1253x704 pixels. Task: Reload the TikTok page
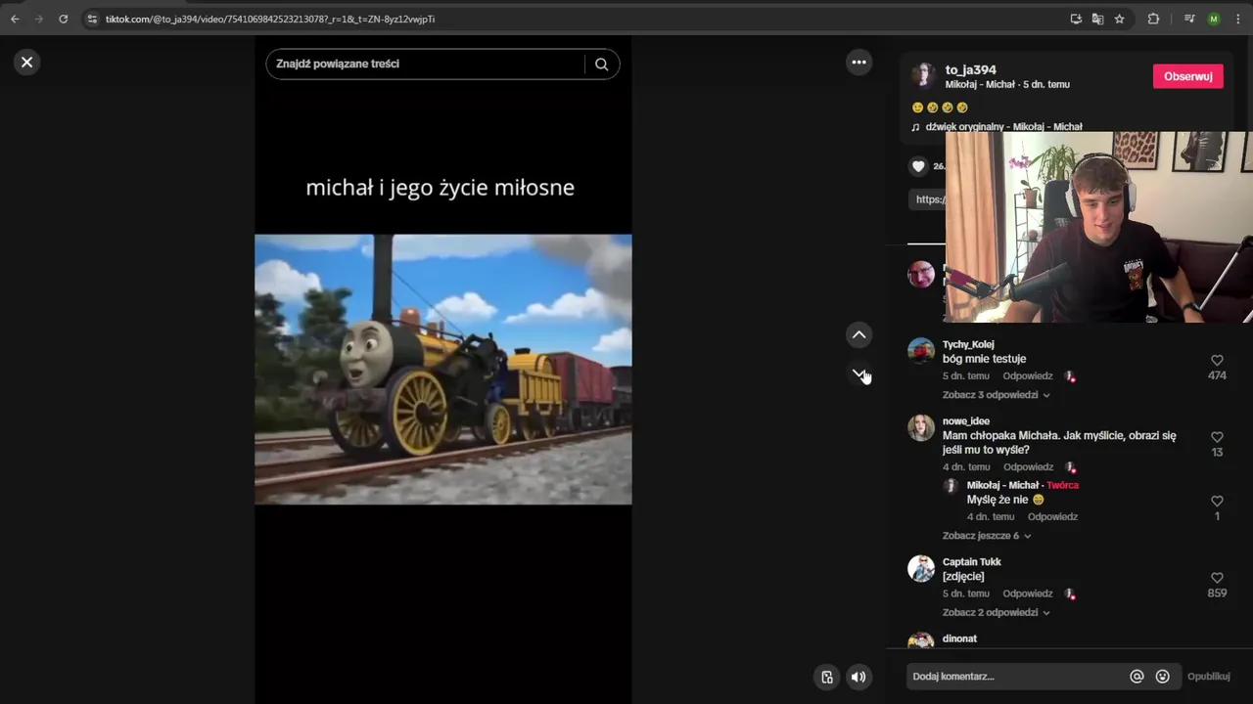64,19
